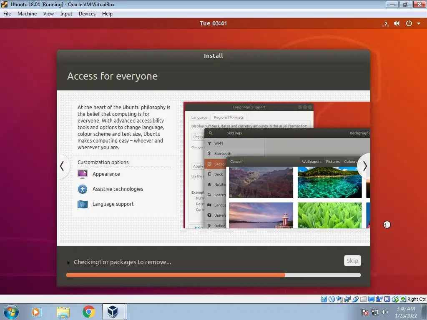Click the Show desktop button on taskbar
Image resolution: width=427 pixels, height=320 pixels.
[x=424, y=312]
